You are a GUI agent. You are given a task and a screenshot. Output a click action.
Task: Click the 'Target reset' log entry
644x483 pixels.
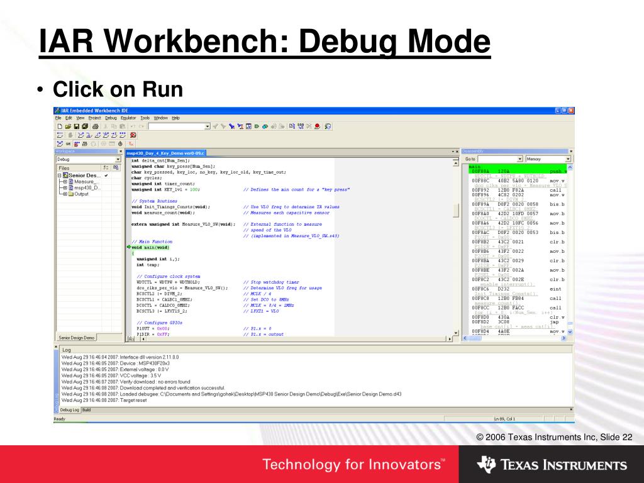104,400
